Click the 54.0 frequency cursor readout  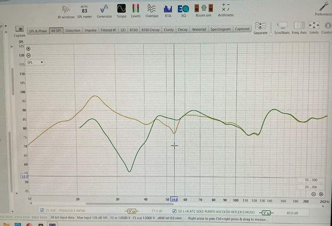[x=174, y=200]
